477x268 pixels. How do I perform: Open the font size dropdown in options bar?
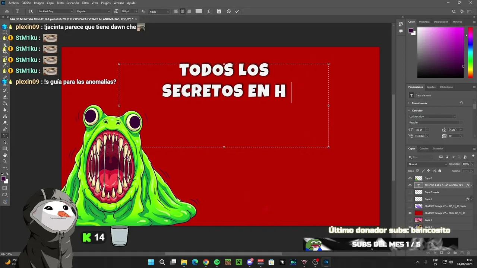[x=136, y=12]
